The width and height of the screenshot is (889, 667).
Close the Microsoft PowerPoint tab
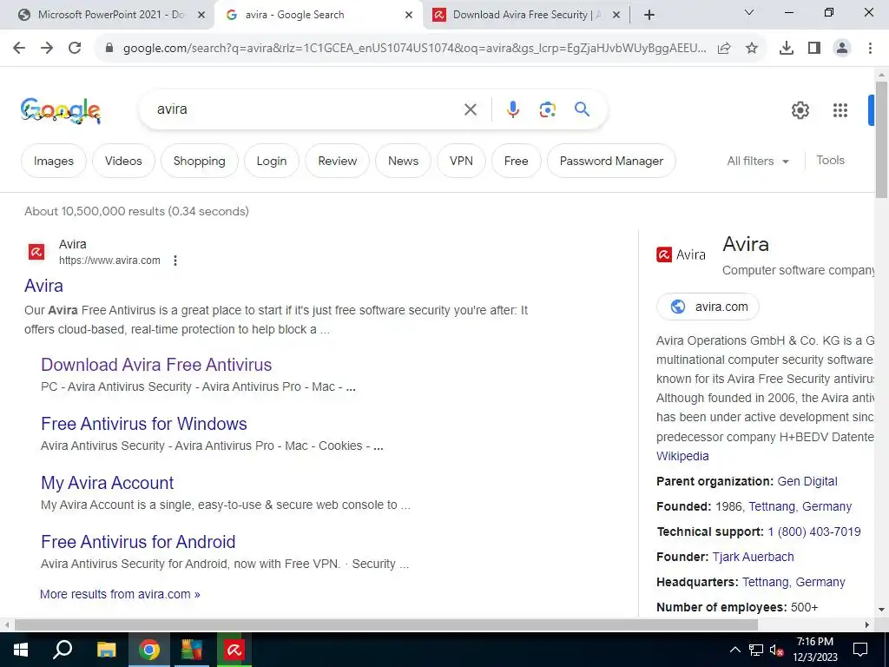201,15
